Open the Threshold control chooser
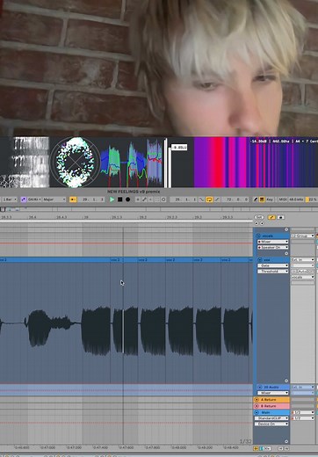Viewport: 318px width, 457px height. (x=272, y=272)
